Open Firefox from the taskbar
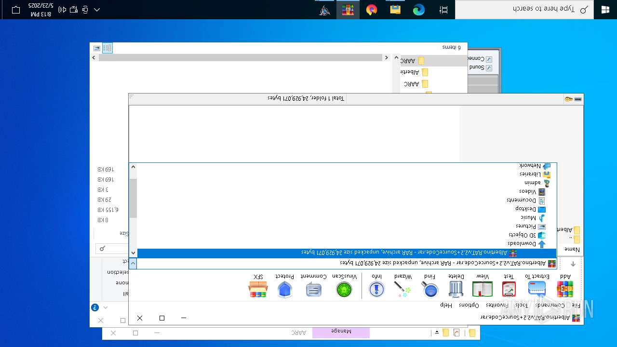 371,10
